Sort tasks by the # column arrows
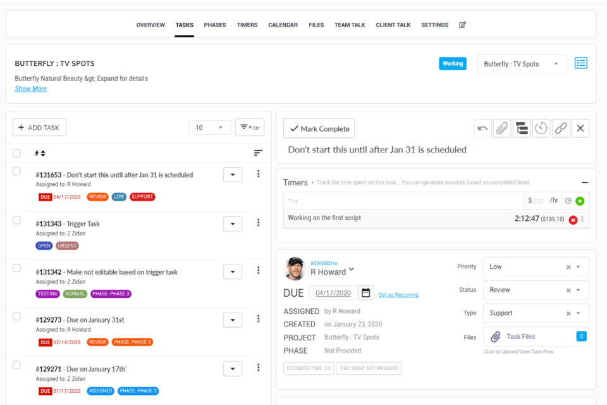This screenshot has height=405, width=607. click(x=43, y=154)
